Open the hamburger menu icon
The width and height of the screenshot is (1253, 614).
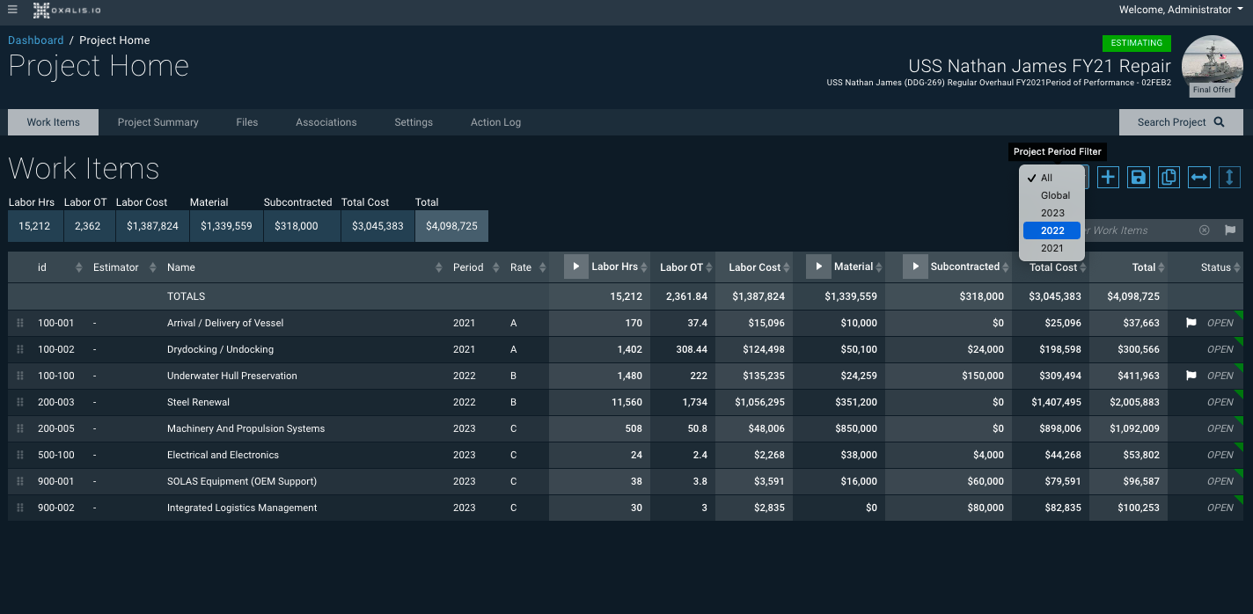[x=12, y=10]
